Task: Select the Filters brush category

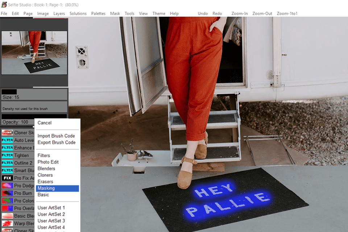Action: tap(44, 156)
